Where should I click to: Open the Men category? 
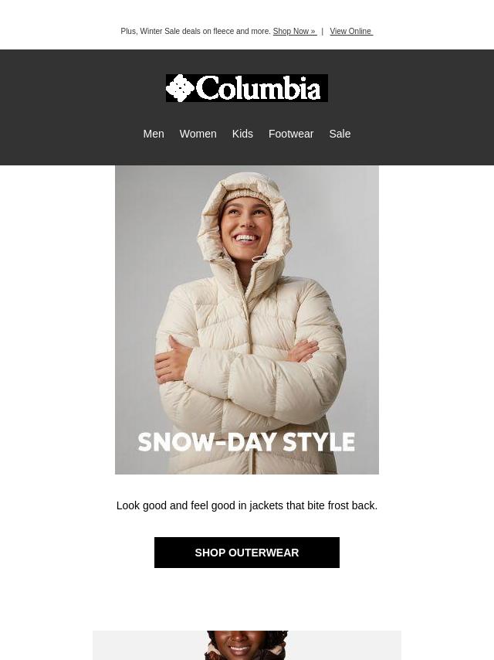(154, 134)
